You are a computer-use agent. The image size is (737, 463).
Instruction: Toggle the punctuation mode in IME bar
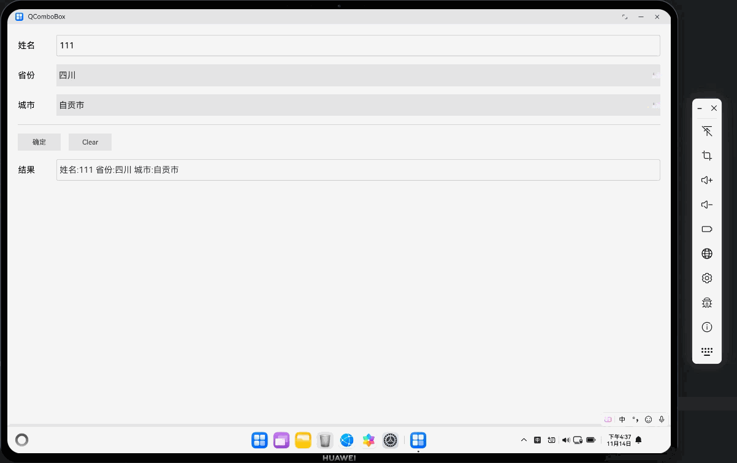(635, 420)
